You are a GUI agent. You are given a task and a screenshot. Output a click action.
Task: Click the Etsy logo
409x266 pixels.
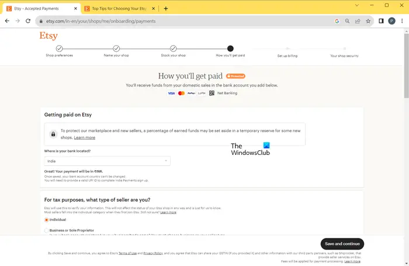pyautogui.click(x=48, y=36)
